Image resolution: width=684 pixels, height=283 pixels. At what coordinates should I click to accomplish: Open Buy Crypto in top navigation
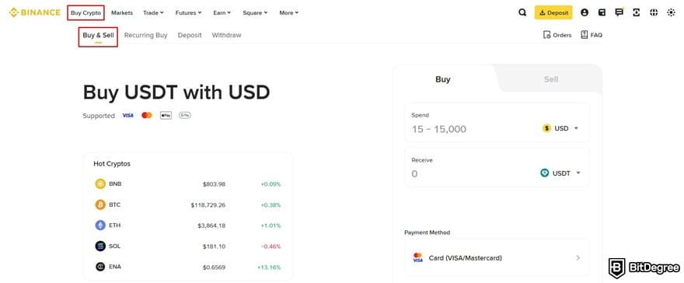pos(86,12)
